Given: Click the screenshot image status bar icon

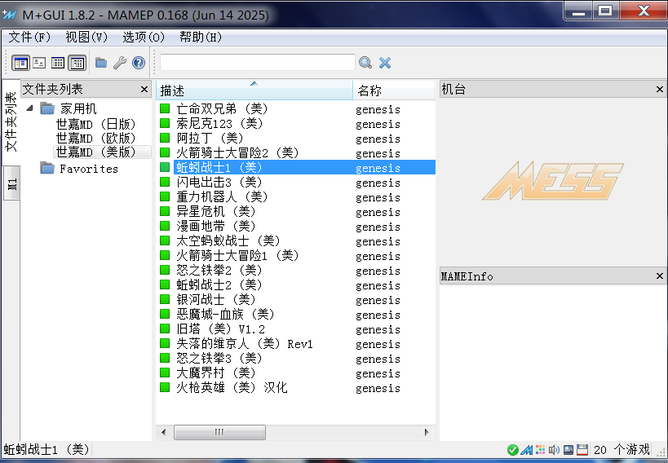Looking at the screenshot, I should pos(568,450).
